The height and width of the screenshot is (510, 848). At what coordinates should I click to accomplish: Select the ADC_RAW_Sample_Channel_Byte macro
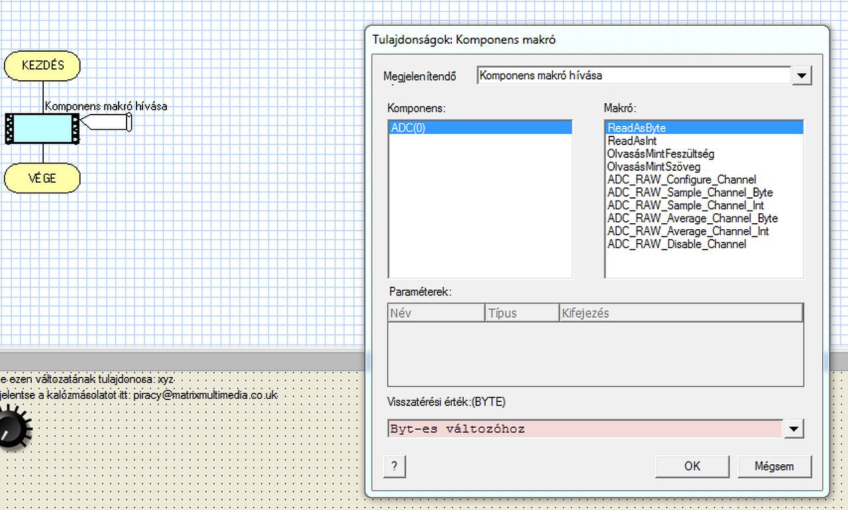[704, 193]
